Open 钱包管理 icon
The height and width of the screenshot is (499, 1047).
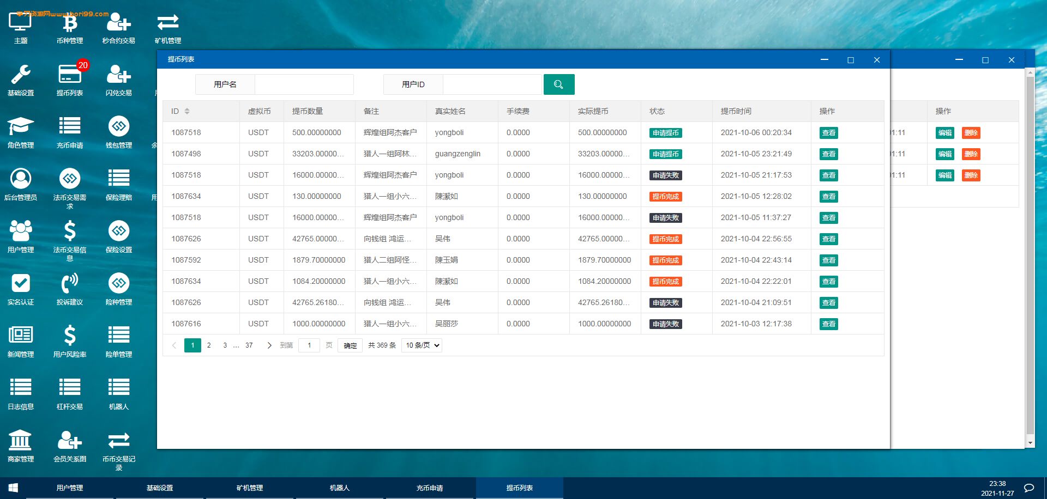[x=119, y=132]
